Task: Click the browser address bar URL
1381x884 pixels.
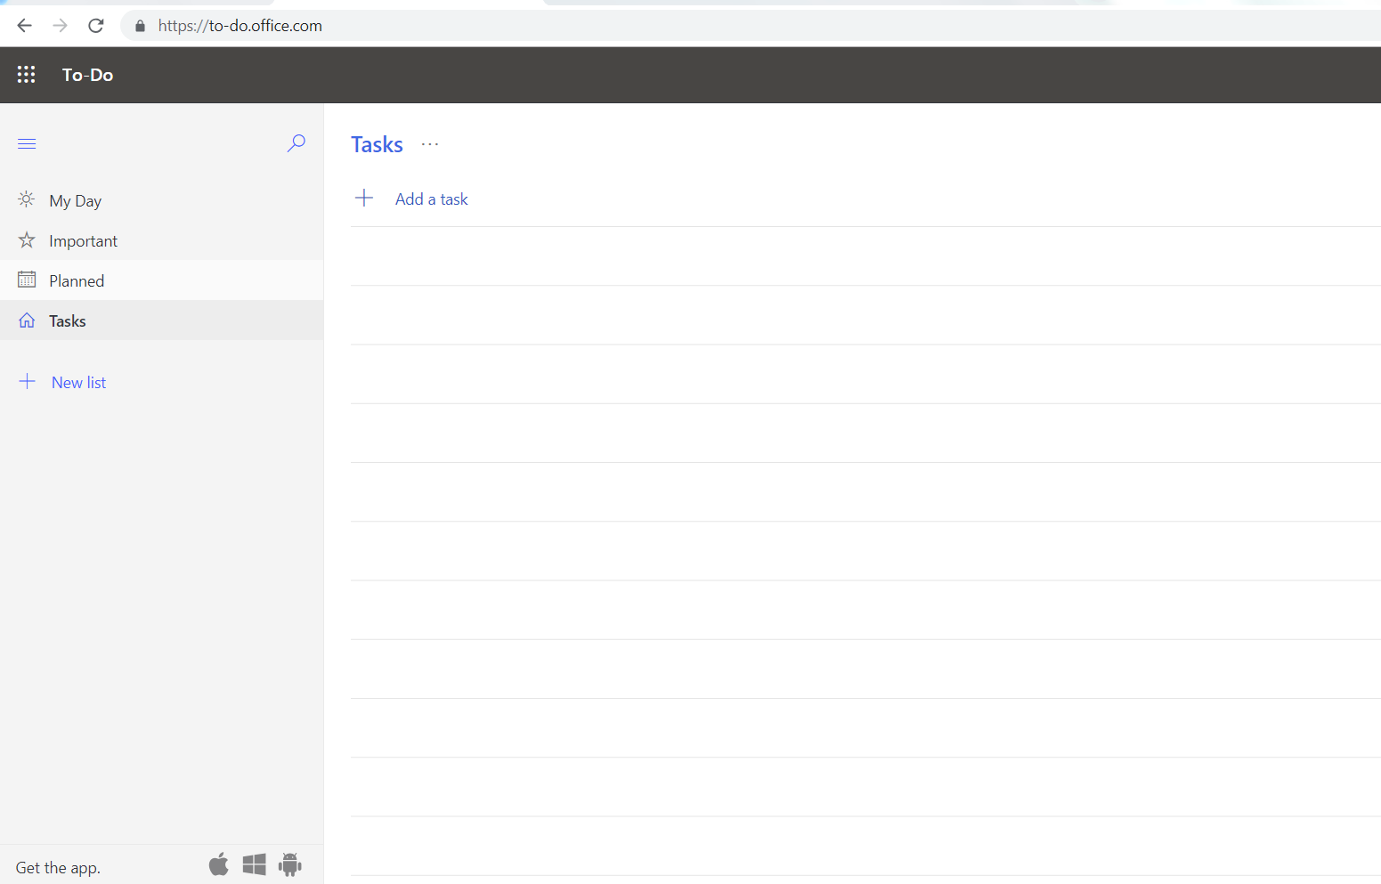Action: point(240,26)
